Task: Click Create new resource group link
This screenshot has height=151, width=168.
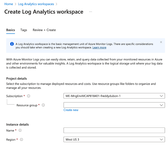Action: (x=71, y=110)
